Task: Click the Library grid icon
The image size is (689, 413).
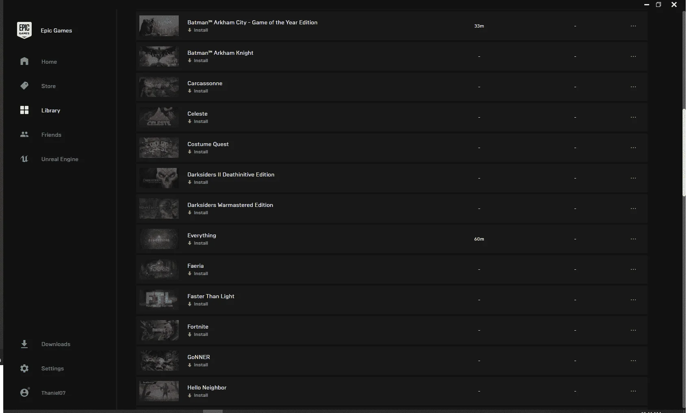Action: tap(24, 110)
